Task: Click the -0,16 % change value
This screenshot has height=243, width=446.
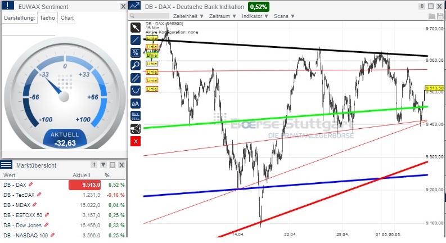Action: click(x=116, y=195)
